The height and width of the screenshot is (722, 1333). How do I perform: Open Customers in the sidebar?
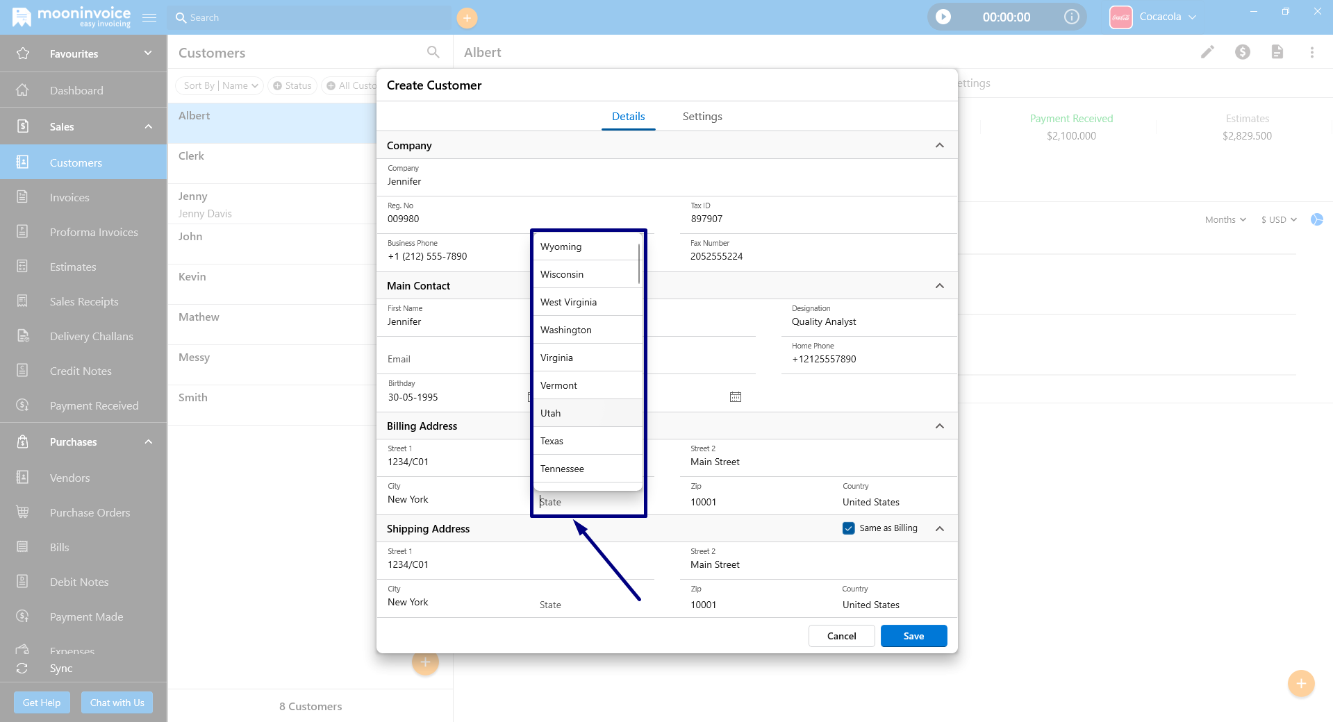coord(83,162)
